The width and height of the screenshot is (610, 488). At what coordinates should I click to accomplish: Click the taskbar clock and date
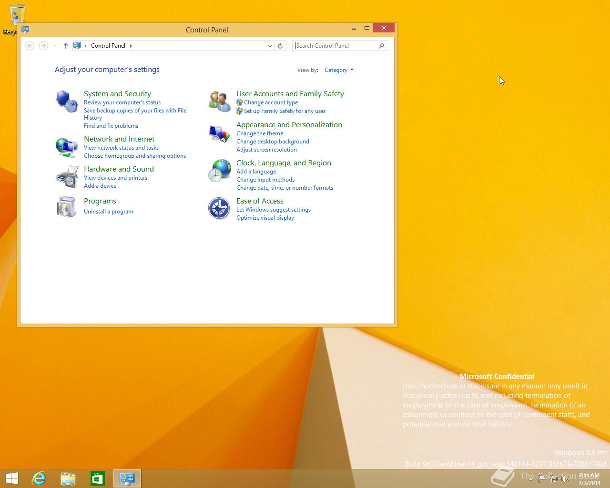coord(589,479)
